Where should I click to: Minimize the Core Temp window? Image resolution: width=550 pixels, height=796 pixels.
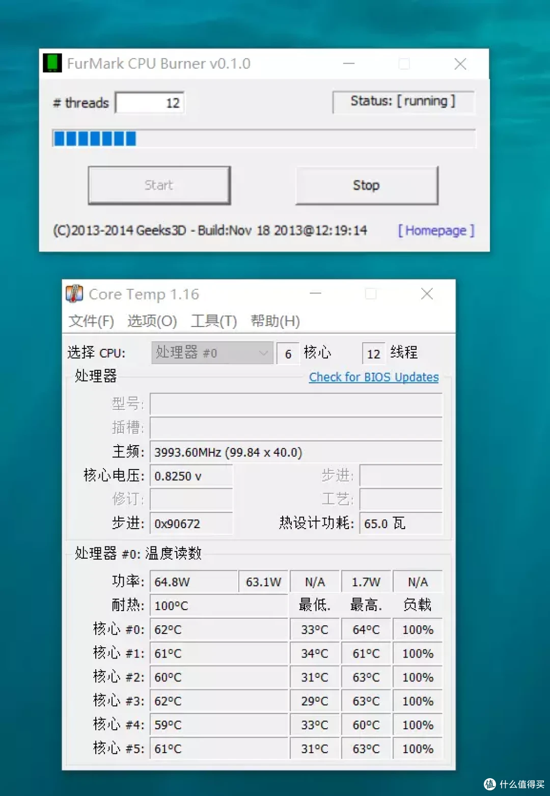[x=316, y=294]
